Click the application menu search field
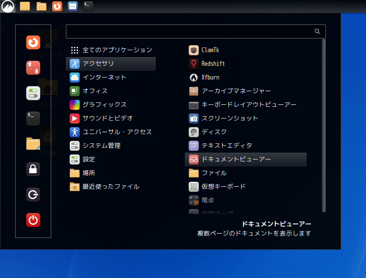The image size is (366, 278). tap(196, 31)
